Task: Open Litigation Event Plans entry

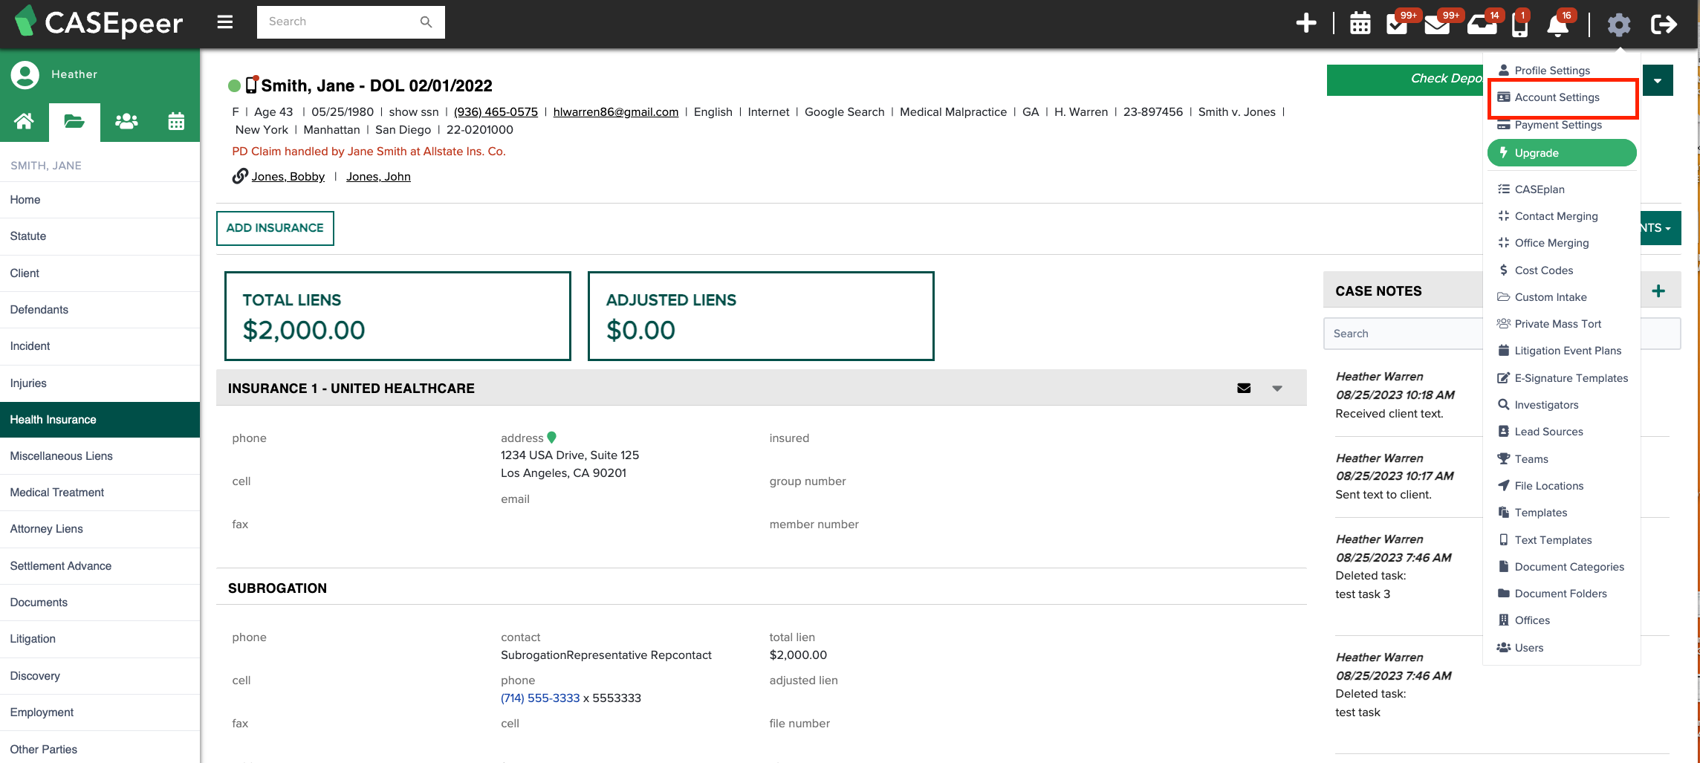Action: coord(1568,351)
